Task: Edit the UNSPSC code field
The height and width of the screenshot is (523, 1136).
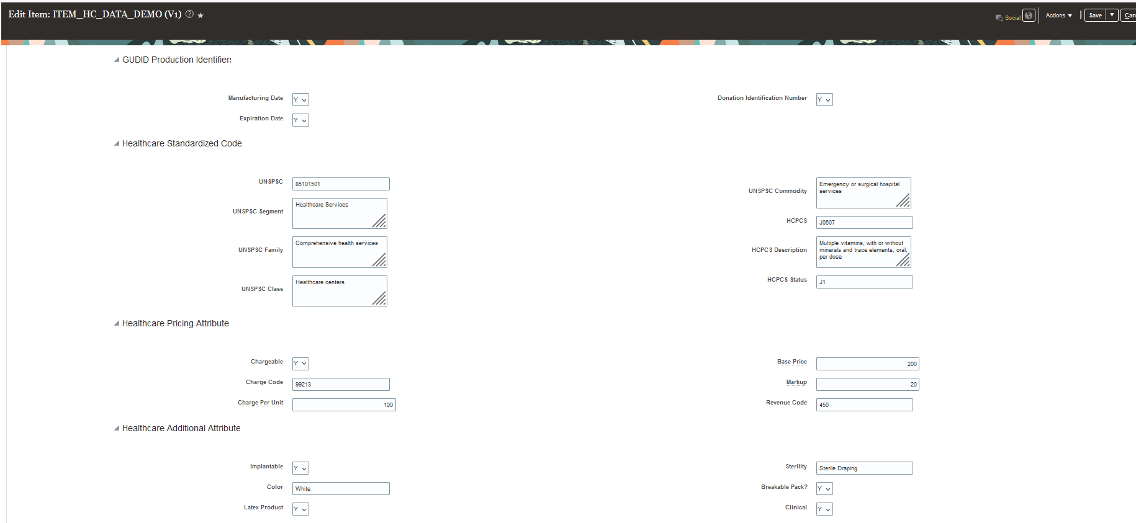Action: [x=341, y=184]
